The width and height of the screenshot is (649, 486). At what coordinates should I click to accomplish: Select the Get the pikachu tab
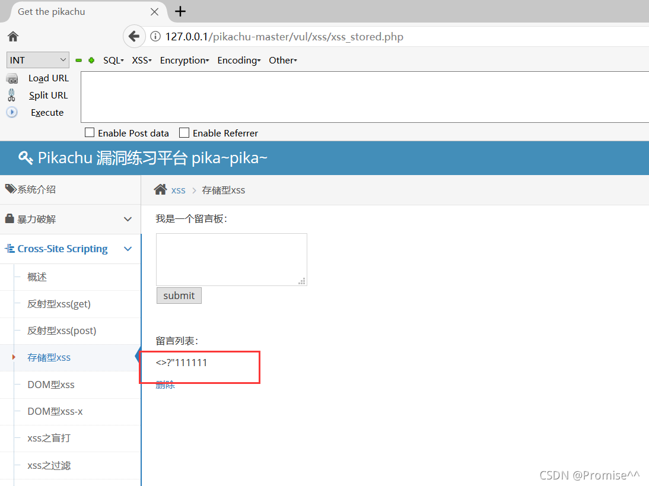pyautogui.click(x=84, y=12)
